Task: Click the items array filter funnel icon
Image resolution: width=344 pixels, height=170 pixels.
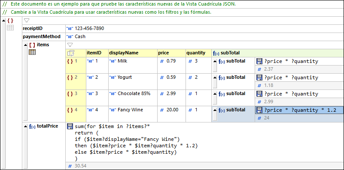Action: tap(70, 45)
